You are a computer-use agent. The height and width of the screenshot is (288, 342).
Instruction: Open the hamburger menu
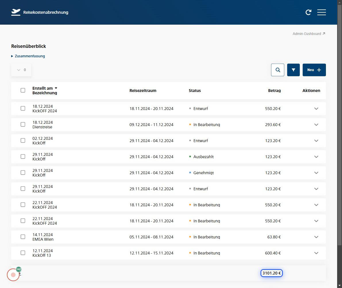click(x=321, y=12)
